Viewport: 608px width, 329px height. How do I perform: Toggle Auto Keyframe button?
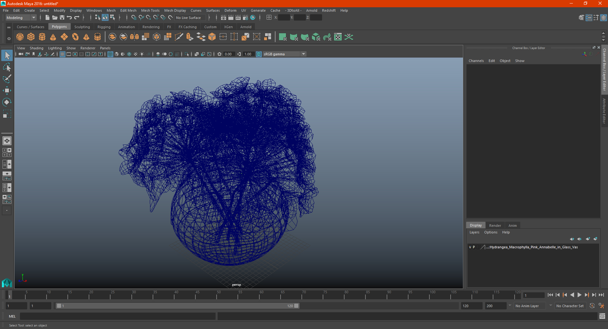click(592, 306)
